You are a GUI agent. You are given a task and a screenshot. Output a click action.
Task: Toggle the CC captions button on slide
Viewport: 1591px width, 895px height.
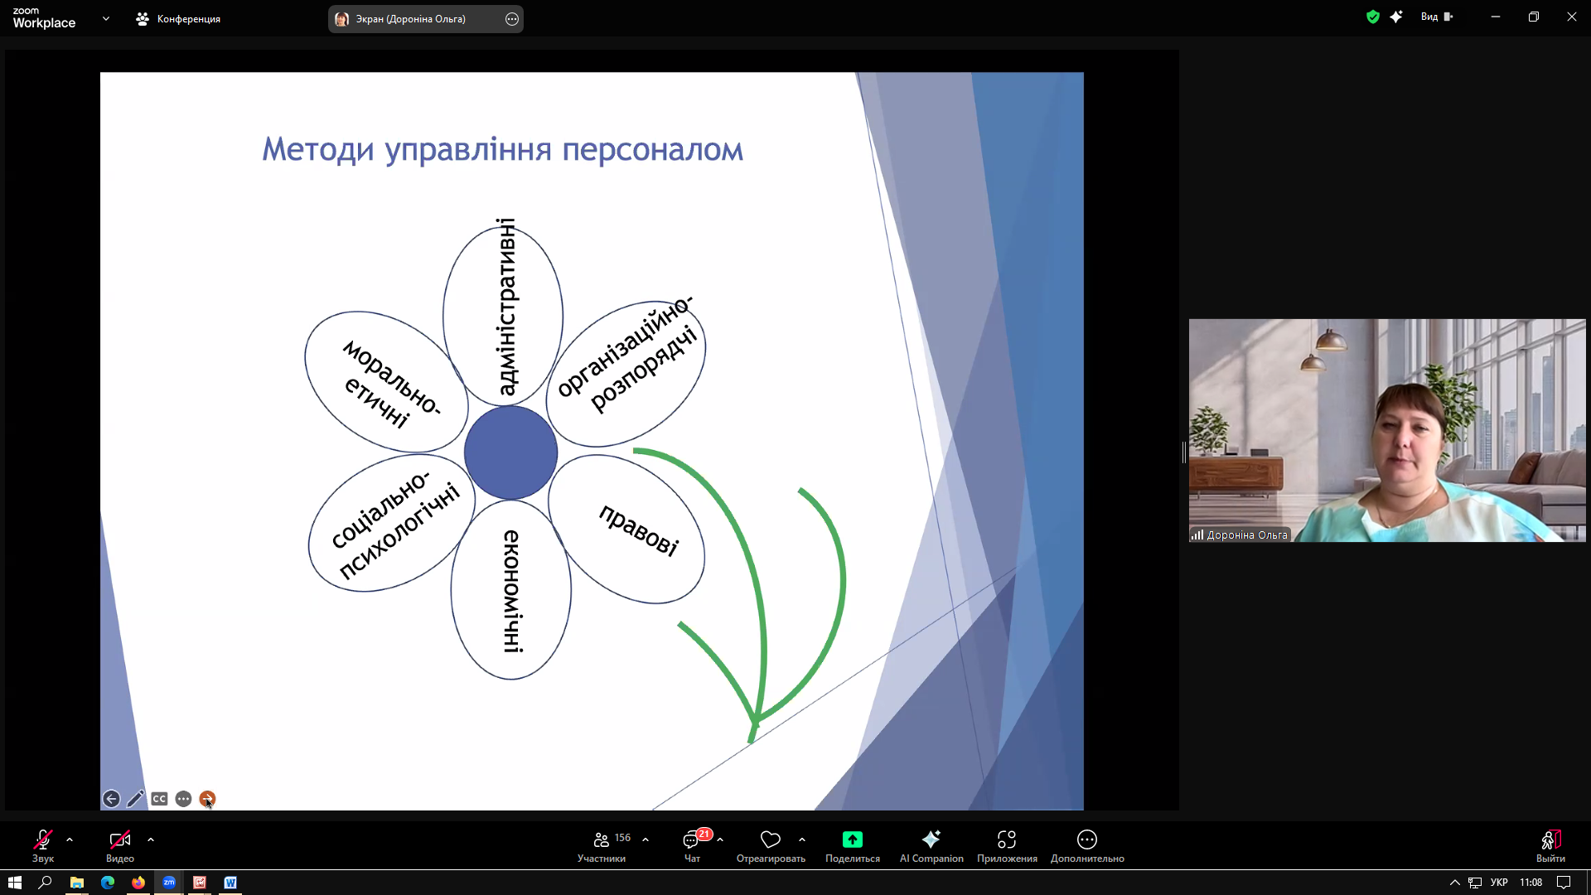click(159, 799)
